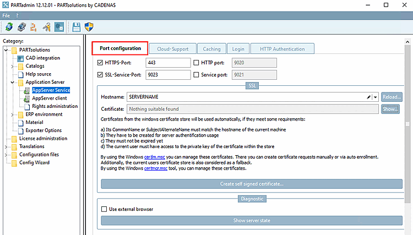Click the stacked servers toolbar icon
Viewport: 413px width, 235px height.
(x=21, y=27)
